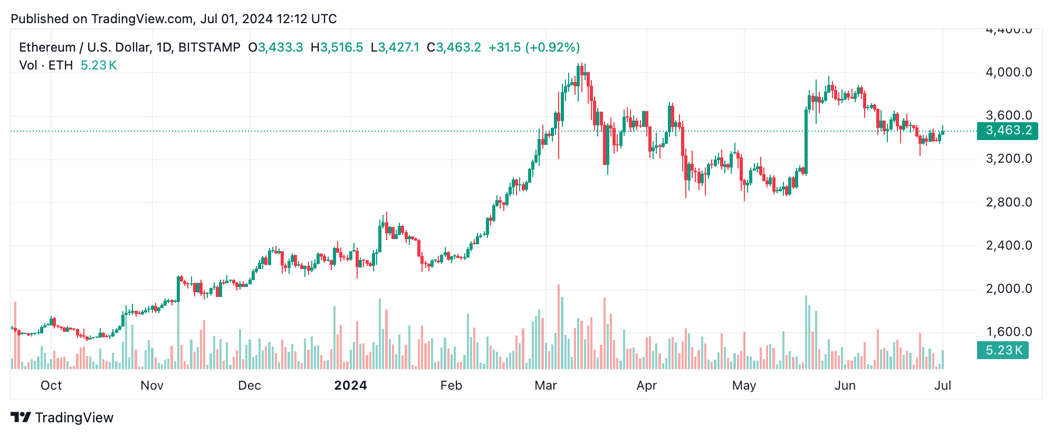Click the Dec label on time axis
Screen dimensions: 1053x436
pyautogui.click(x=250, y=385)
